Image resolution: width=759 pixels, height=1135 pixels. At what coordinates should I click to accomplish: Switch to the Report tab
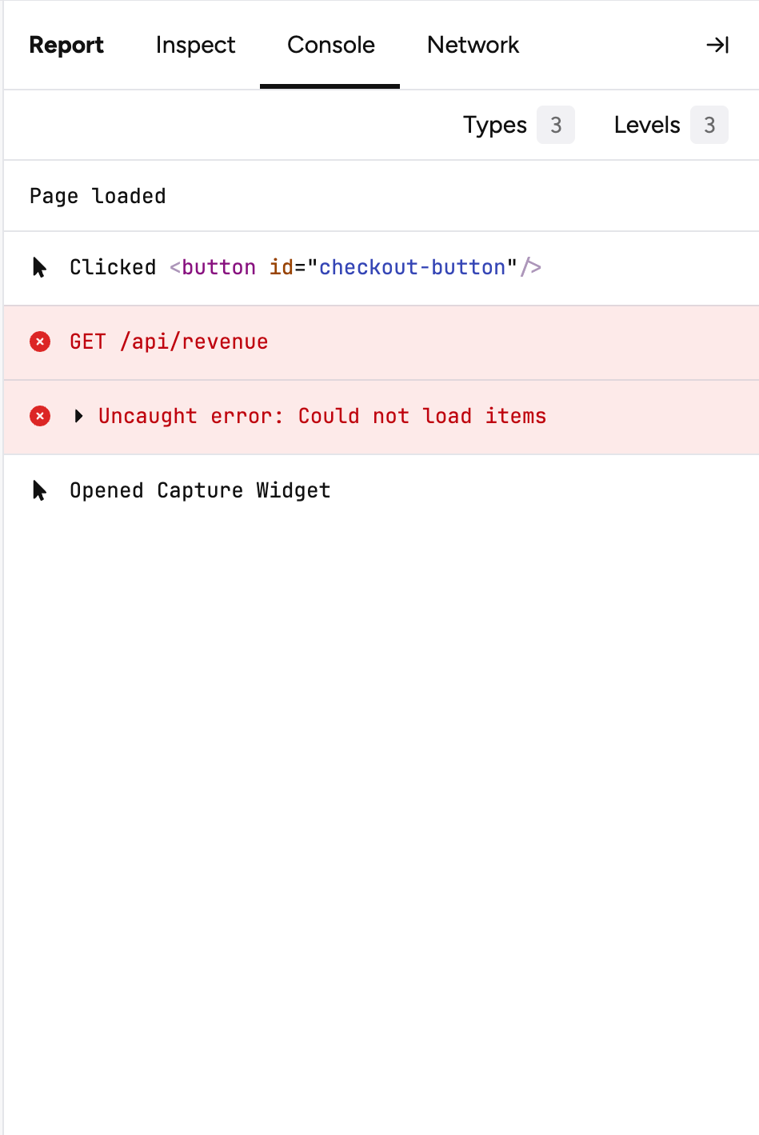[x=66, y=46]
